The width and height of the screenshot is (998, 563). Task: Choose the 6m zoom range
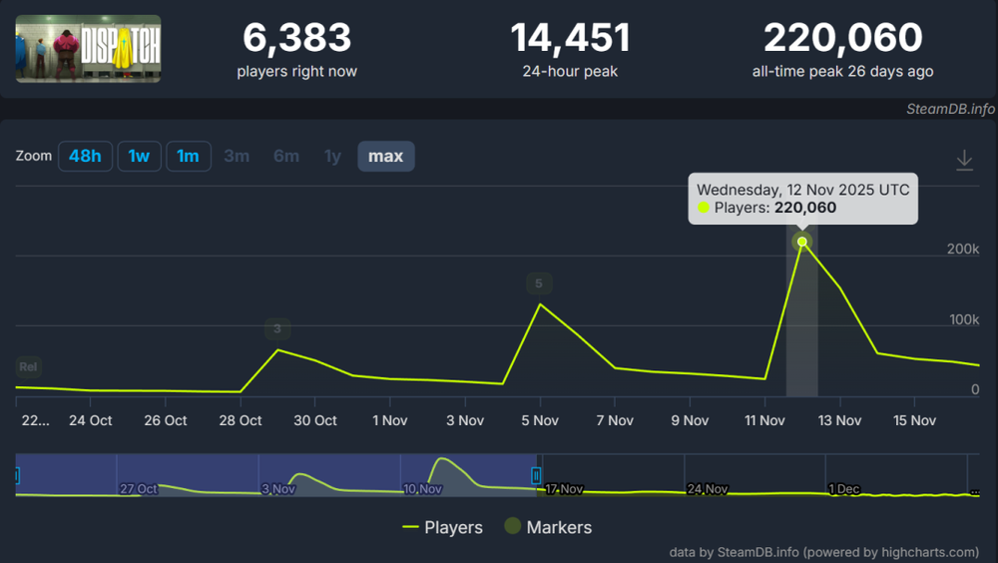point(286,156)
